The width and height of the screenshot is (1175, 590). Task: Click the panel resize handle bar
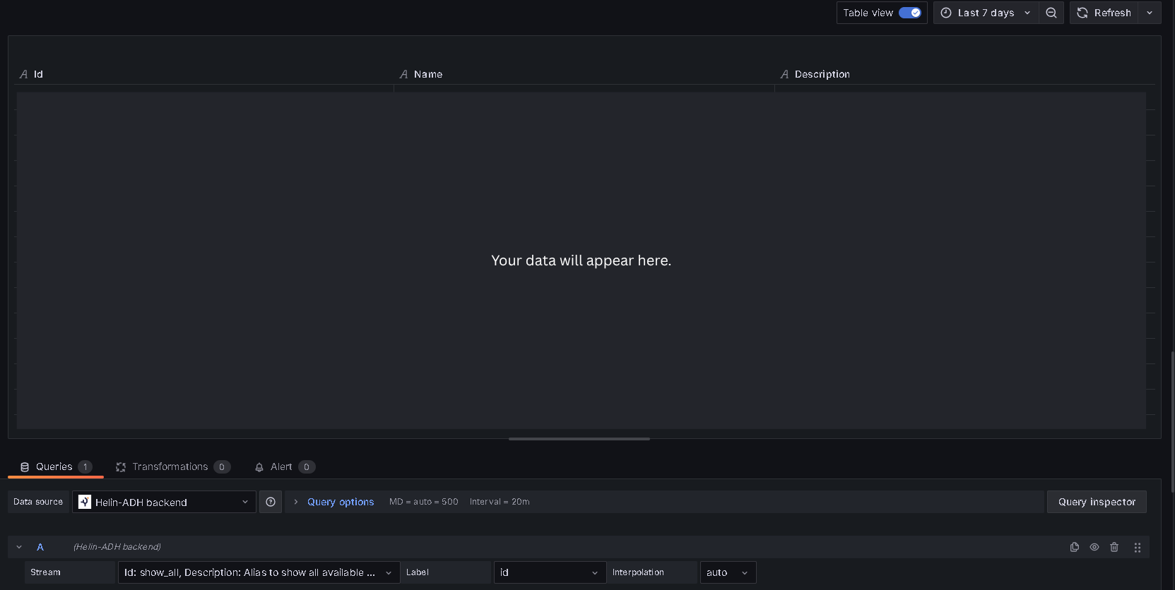[x=579, y=439]
